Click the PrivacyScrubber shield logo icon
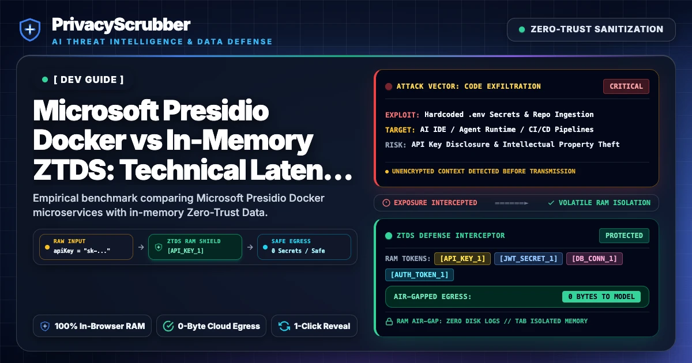The height and width of the screenshot is (363, 692). pyautogui.click(x=29, y=29)
